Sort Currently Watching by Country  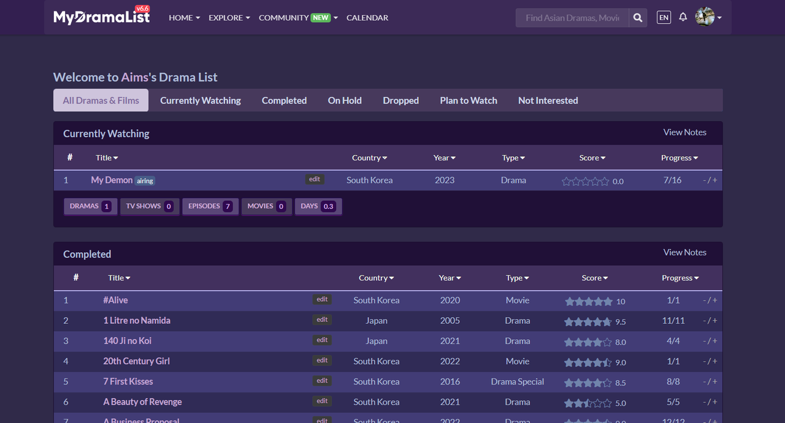(369, 158)
